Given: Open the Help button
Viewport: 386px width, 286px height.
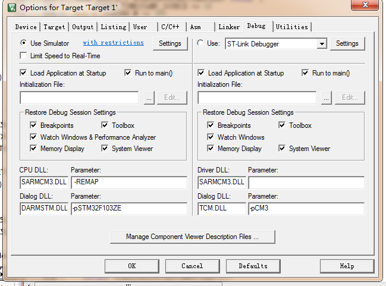Looking at the screenshot, I should (x=347, y=266).
